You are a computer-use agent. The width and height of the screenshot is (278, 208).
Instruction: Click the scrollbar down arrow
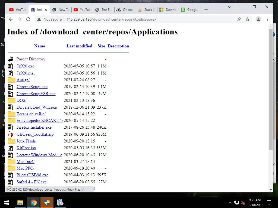click(271, 190)
